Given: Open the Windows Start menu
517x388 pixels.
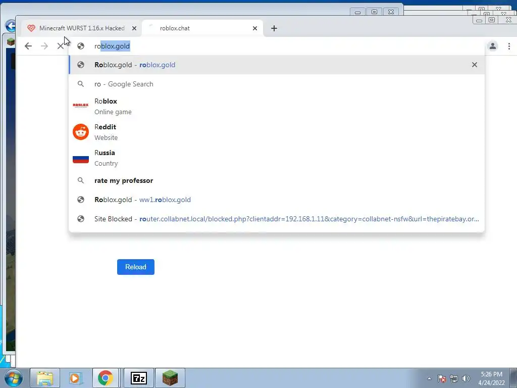Looking at the screenshot, I should tap(14, 378).
